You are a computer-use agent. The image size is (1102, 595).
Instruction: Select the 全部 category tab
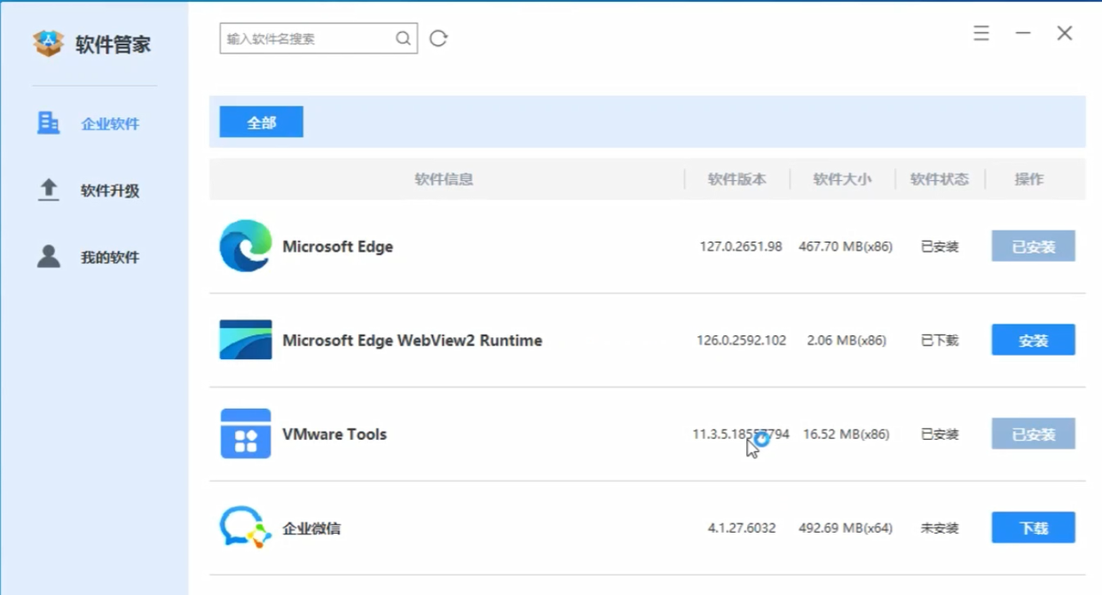262,122
